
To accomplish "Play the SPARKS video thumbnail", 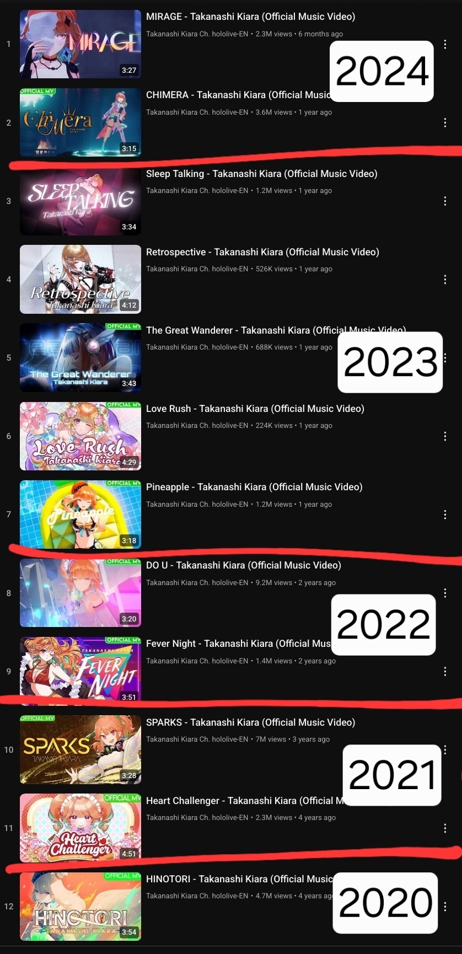I will click(80, 750).
